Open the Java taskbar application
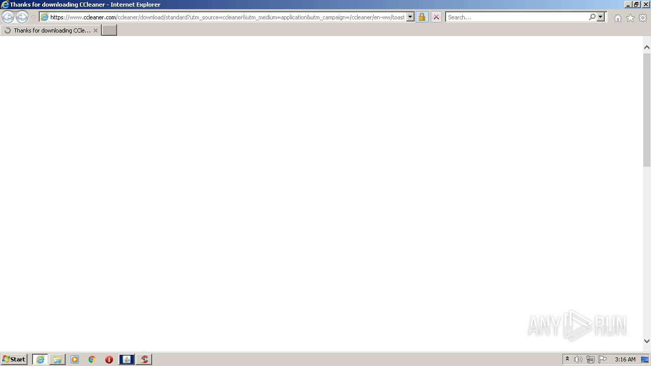Image resolution: width=651 pixels, height=366 pixels. click(x=127, y=359)
